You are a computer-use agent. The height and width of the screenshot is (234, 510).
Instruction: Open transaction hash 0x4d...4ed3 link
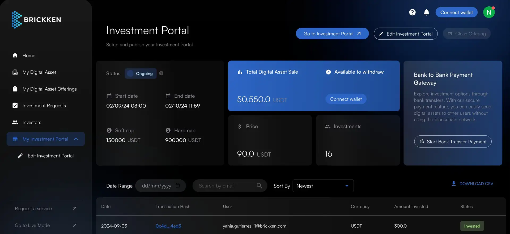coord(168,226)
